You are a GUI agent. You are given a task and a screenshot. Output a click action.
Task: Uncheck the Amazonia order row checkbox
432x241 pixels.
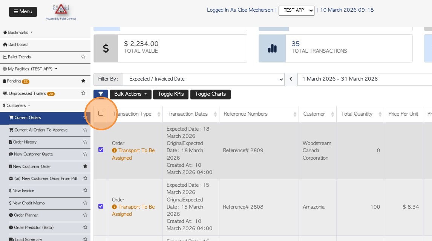point(101,206)
